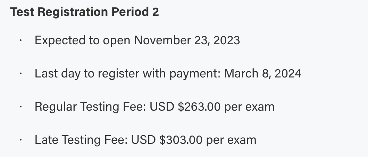Click the bullet before Last day to register

click(x=21, y=74)
